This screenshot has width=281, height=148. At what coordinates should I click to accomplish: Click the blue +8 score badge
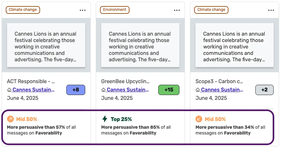[x=76, y=90]
